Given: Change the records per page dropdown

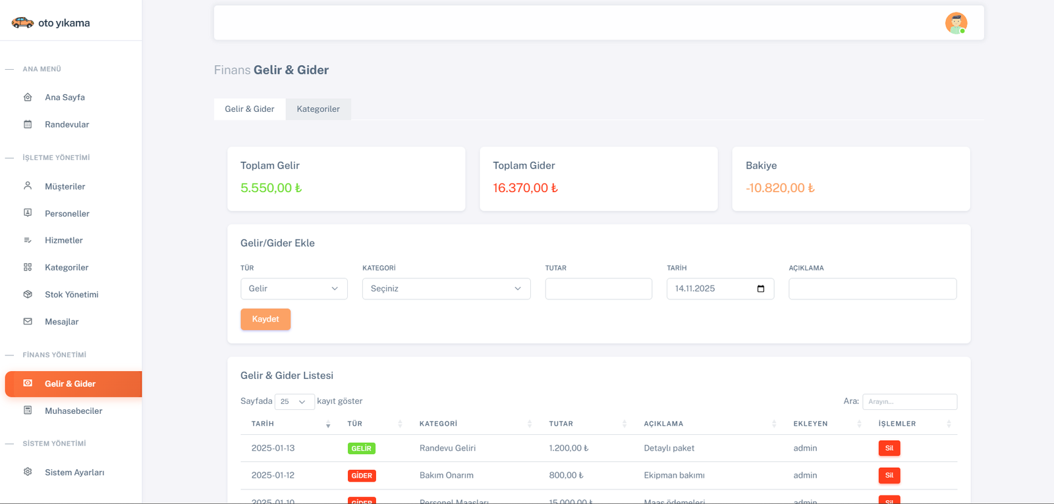Looking at the screenshot, I should (x=294, y=401).
